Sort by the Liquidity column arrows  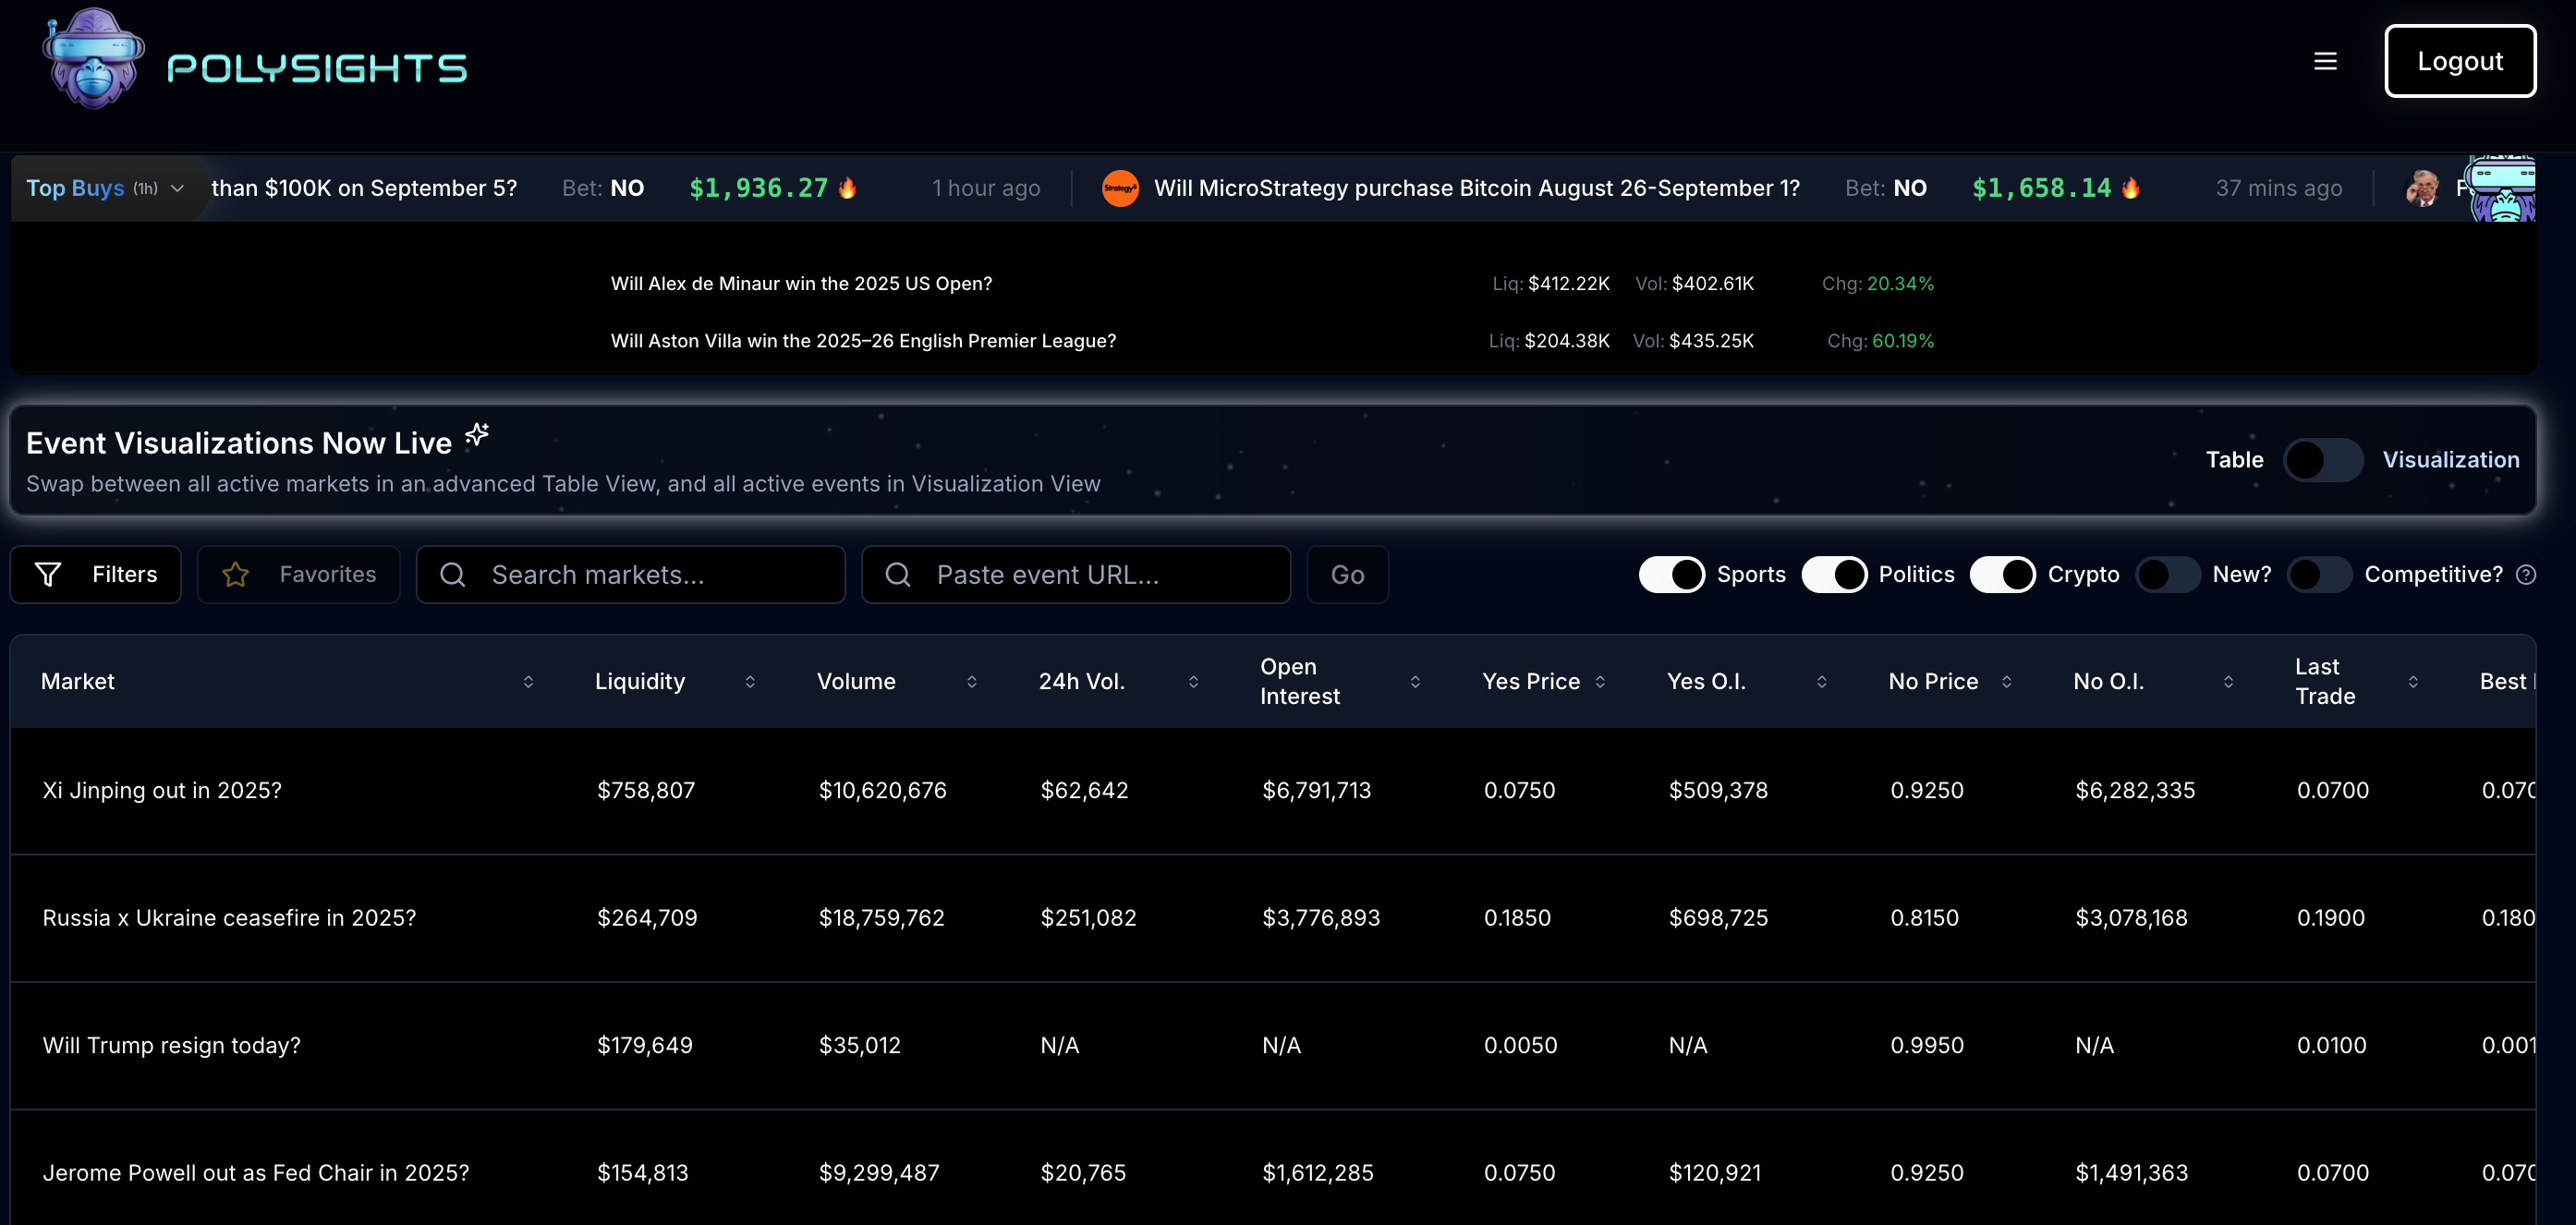click(750, 681)
